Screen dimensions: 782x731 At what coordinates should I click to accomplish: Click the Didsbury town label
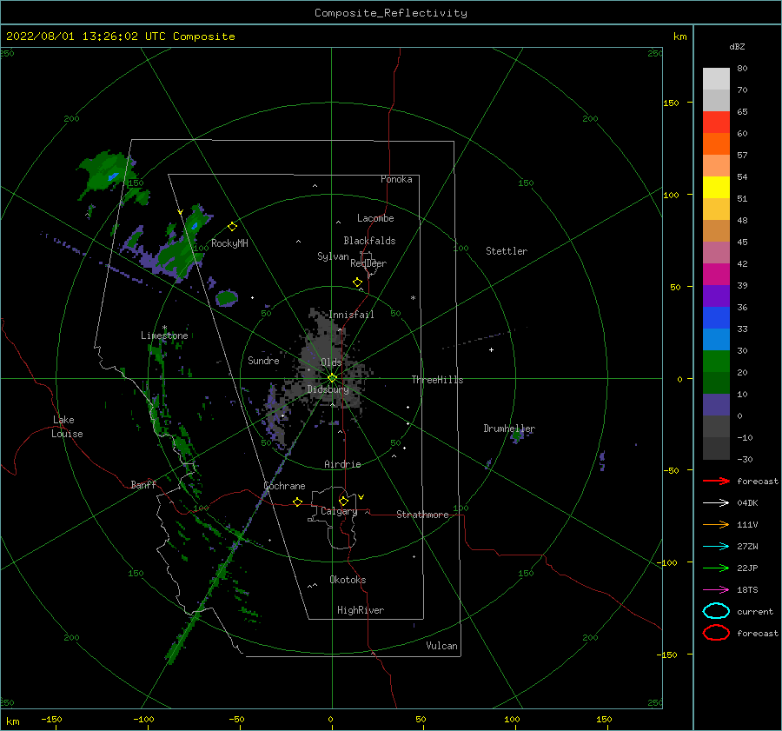(328, 389)
